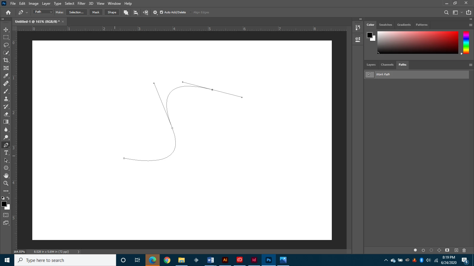Open the Select menu
This screenshot has height=266, width=474.
pos(69,4)
